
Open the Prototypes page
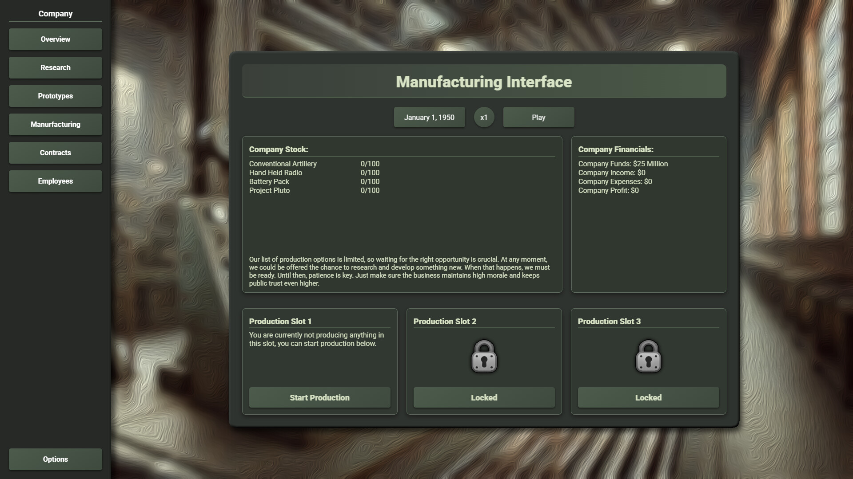tap(55, 96)
